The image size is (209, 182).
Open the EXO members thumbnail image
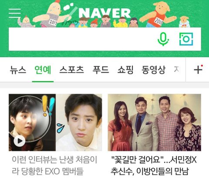55,122
